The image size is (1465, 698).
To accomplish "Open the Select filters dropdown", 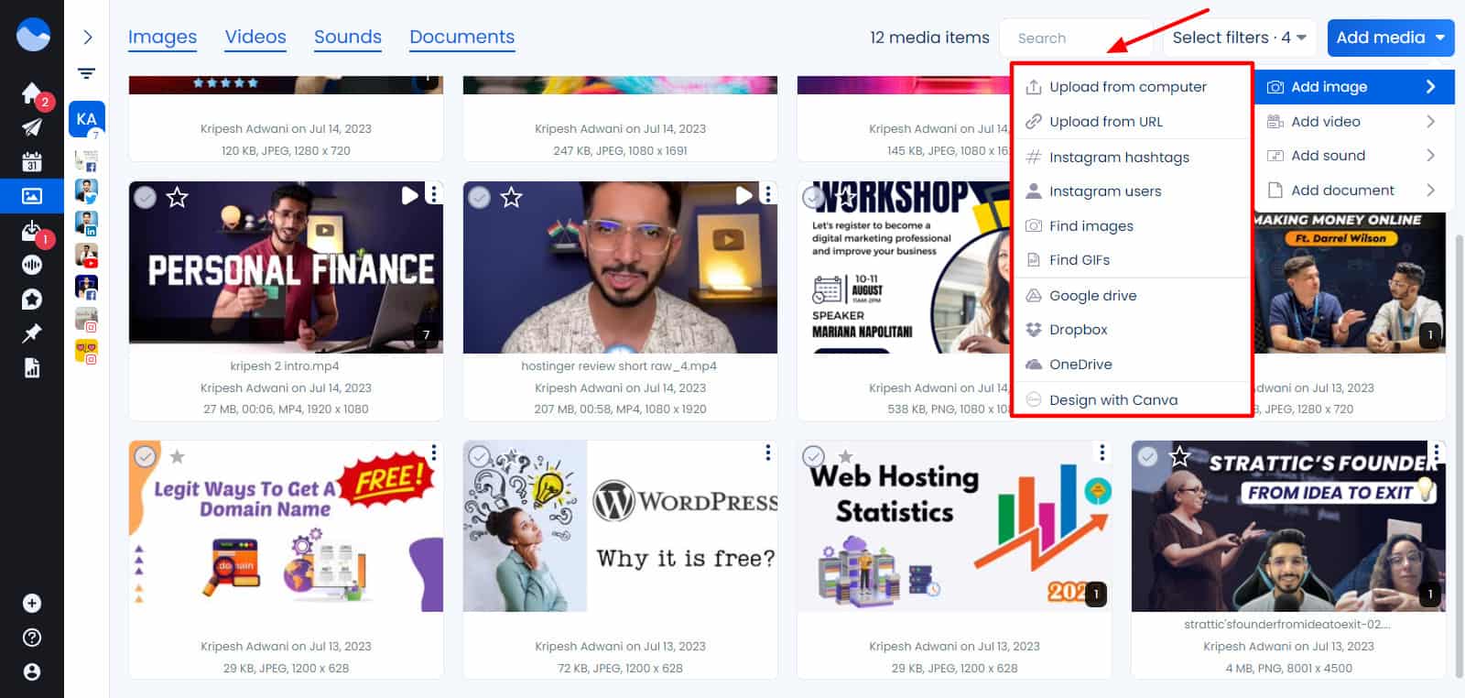I will (1239, 38).
